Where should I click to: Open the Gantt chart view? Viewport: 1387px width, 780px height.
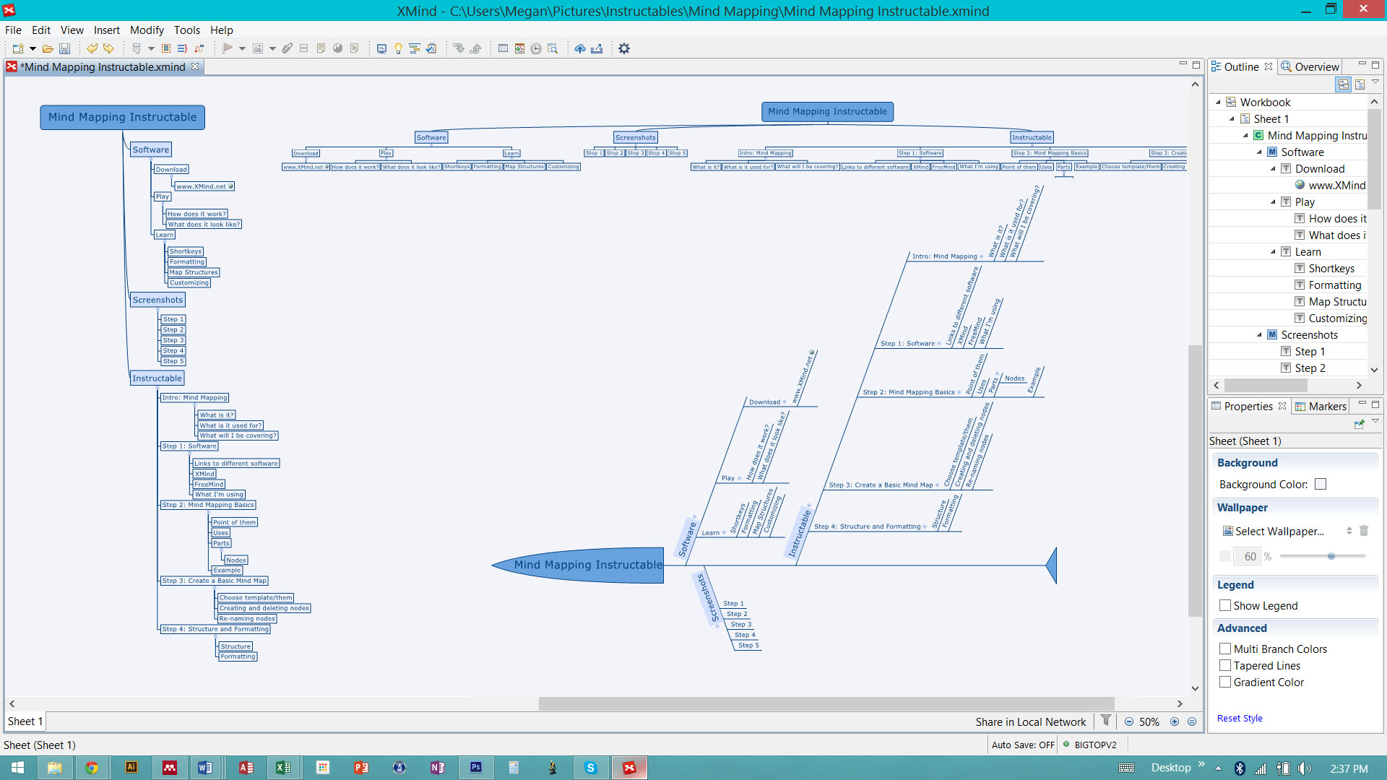pos(415,48)
